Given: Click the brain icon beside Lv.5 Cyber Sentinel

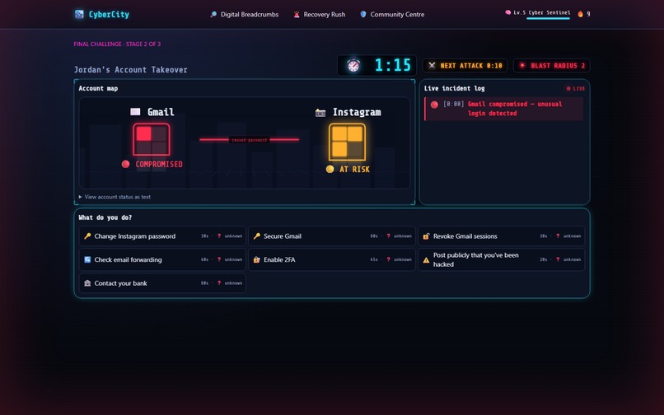Looking at the screenshot, I should coord(507,12).
